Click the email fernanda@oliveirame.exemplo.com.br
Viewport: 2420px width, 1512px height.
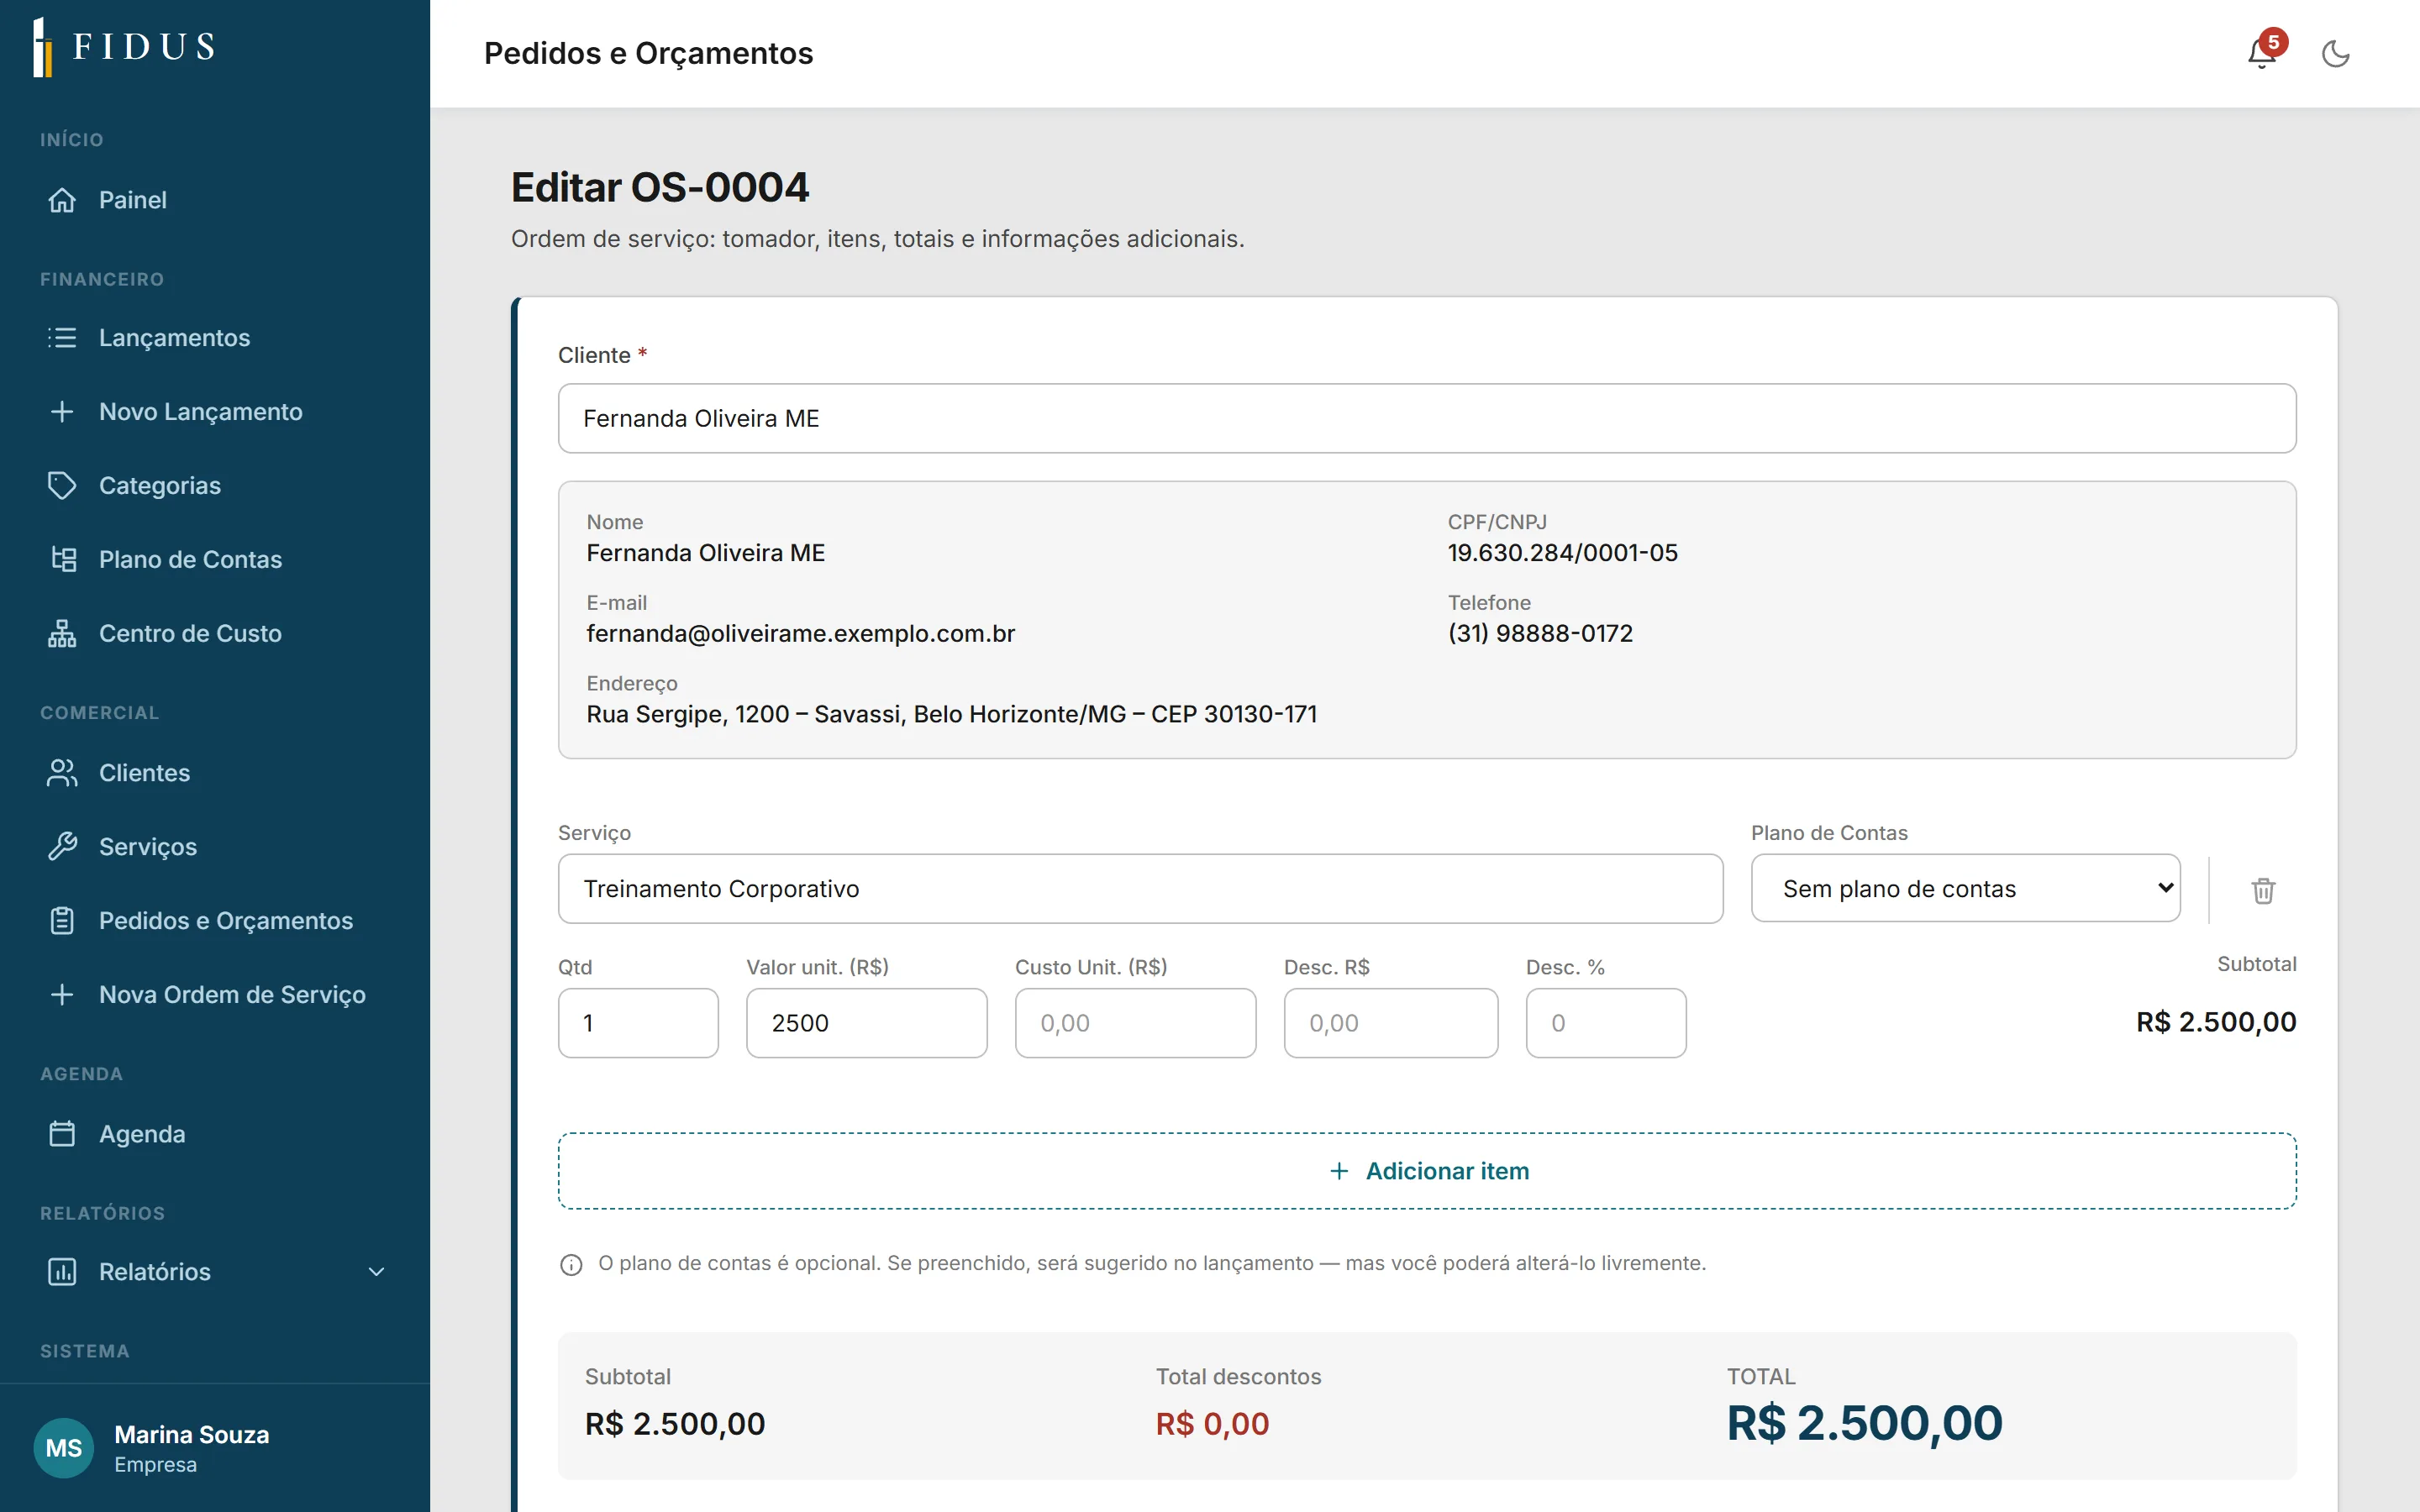tap(800, 634)
